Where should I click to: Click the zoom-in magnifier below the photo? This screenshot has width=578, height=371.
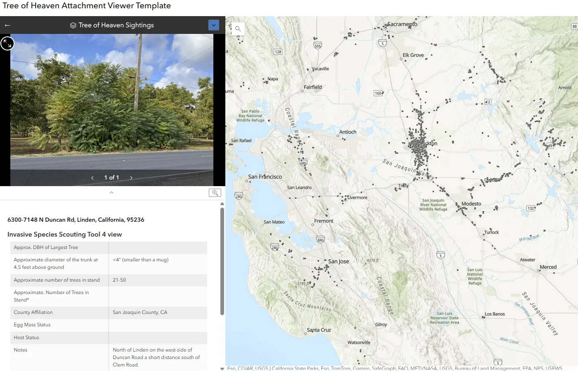pos(215,192)
